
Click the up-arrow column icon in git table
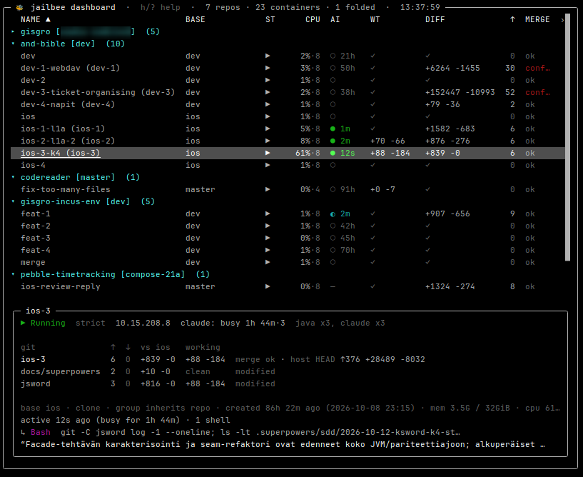click(113, 347)
